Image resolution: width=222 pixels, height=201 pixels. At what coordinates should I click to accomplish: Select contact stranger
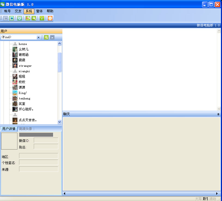click(x=25, y=66)
